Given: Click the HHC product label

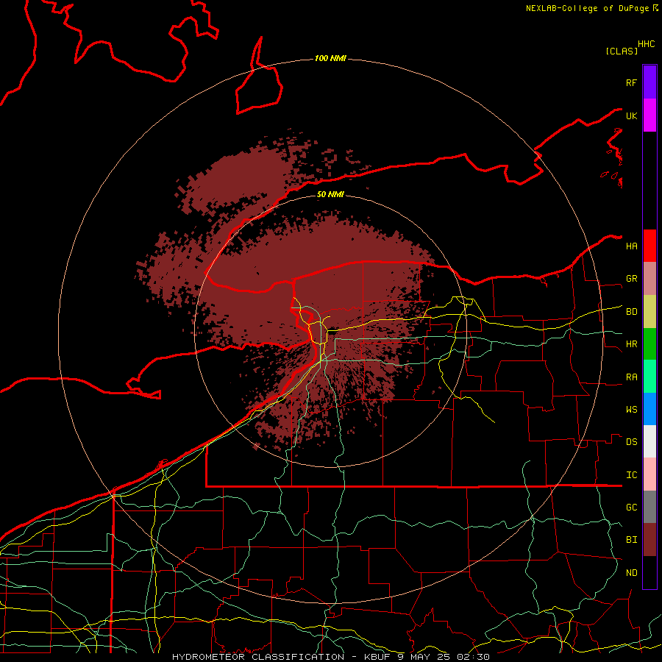Looking at the screenshot, I should pos(646,44).
